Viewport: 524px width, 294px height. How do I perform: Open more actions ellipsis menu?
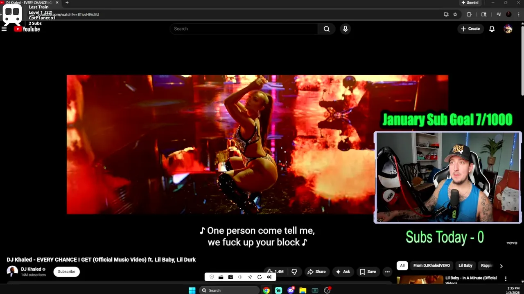click(x=387, y=272)
